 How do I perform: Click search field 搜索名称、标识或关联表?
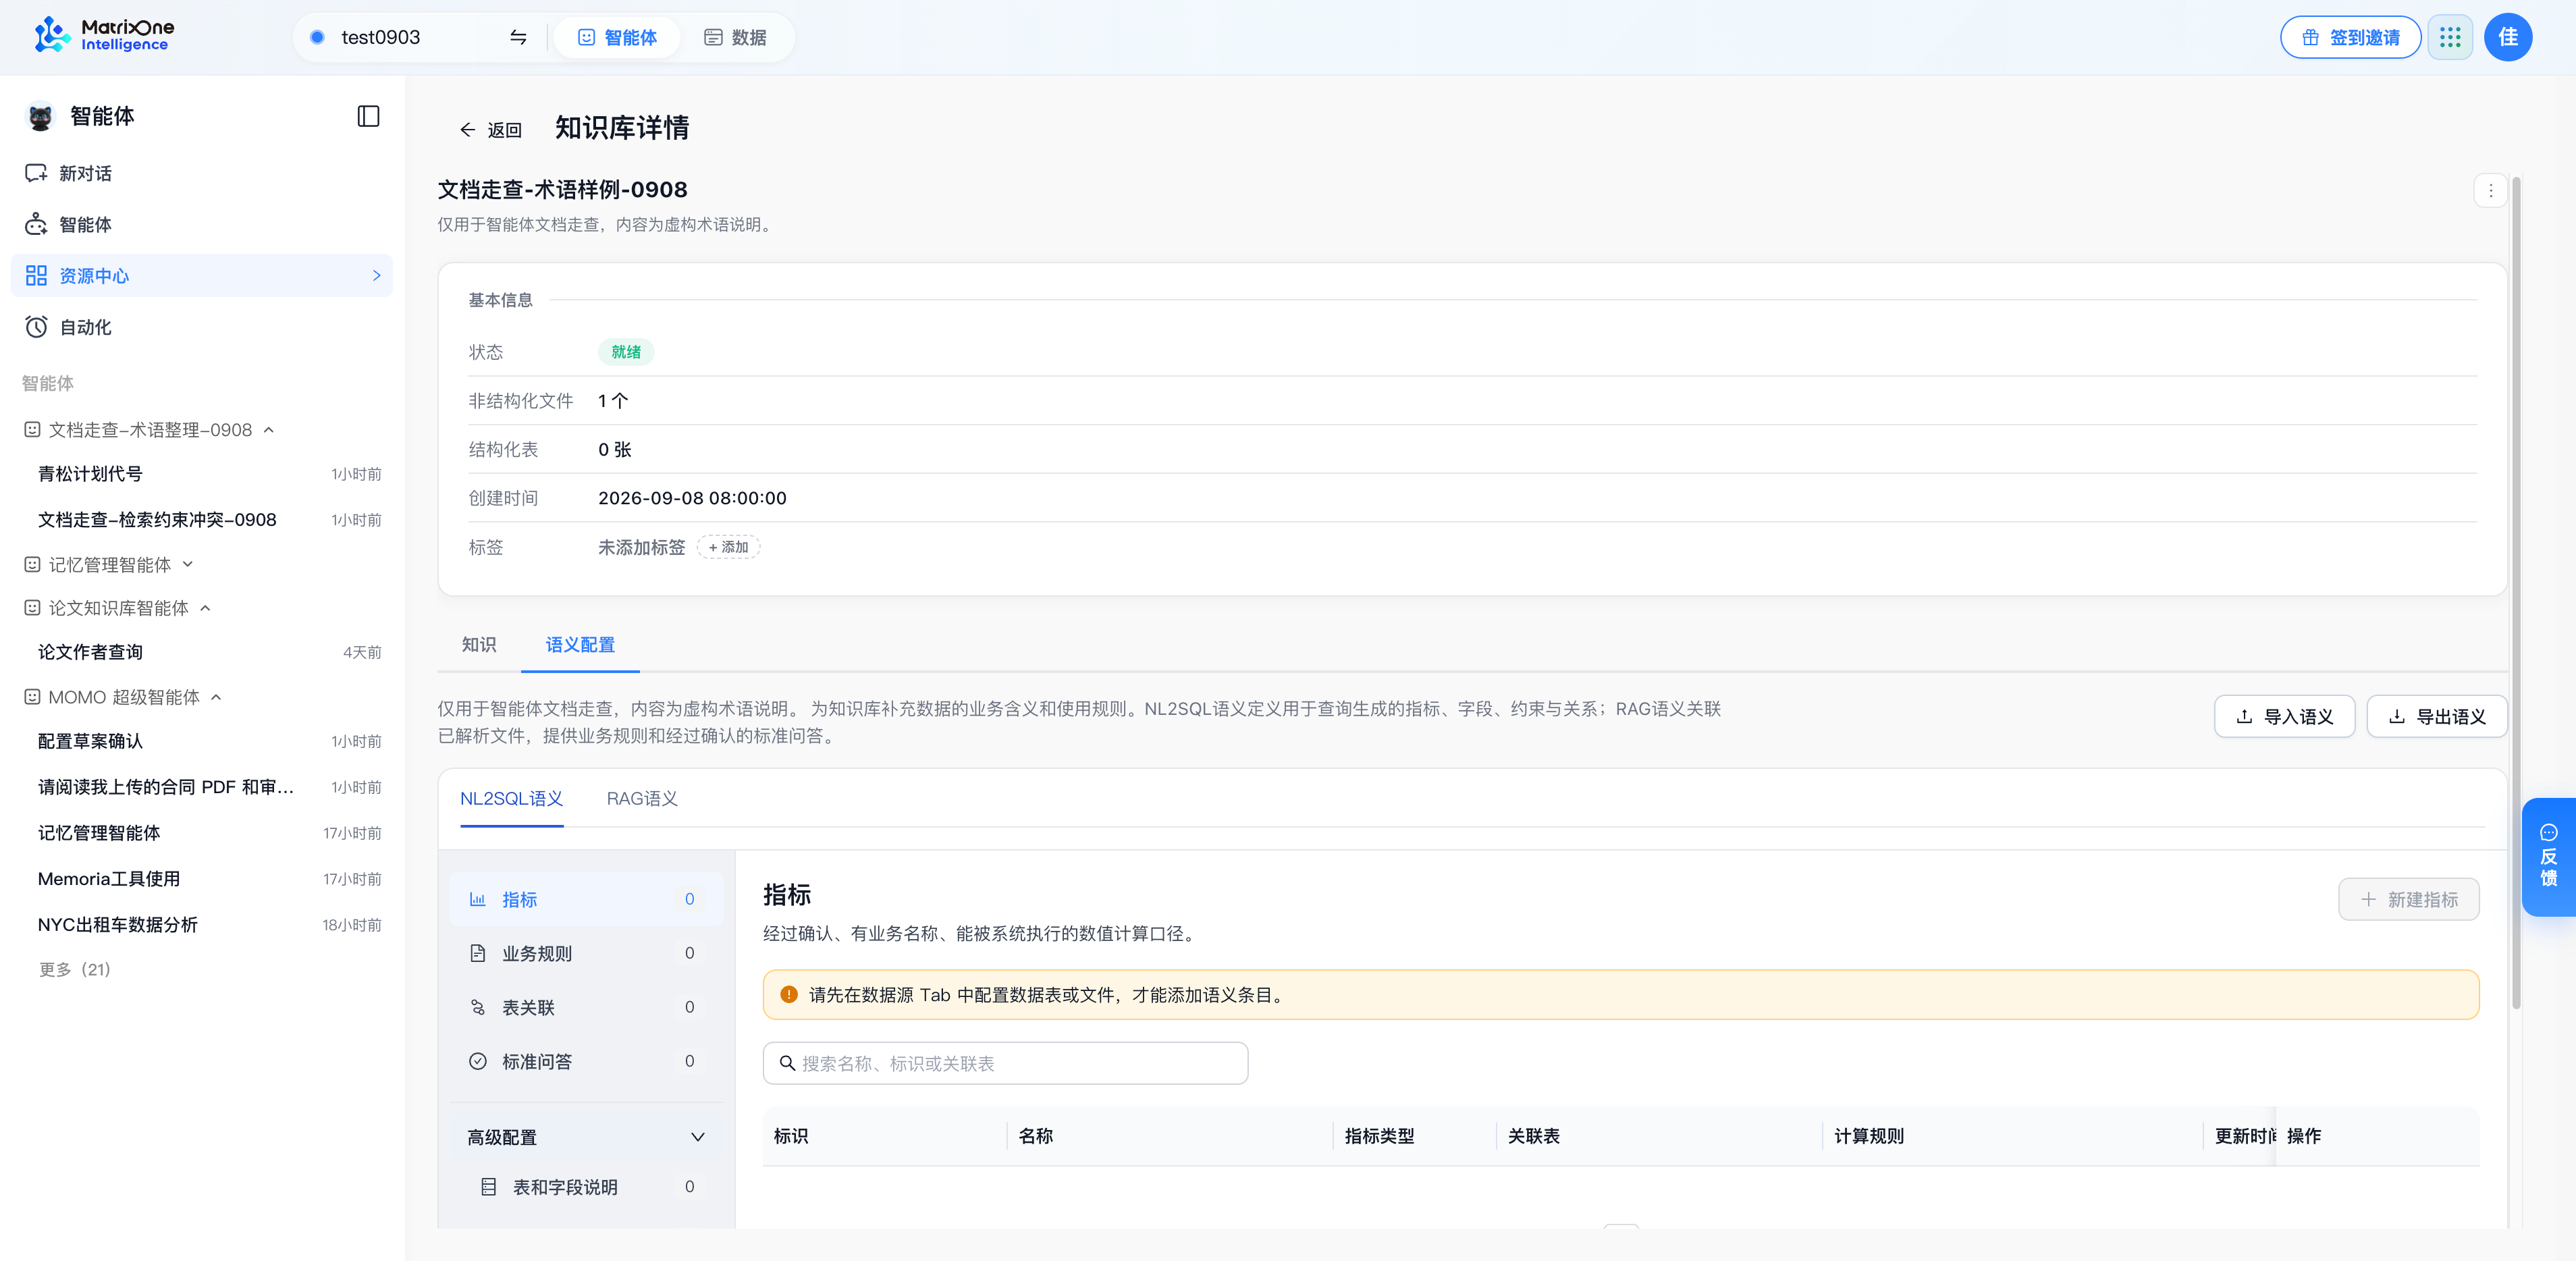[1005, 1063]
